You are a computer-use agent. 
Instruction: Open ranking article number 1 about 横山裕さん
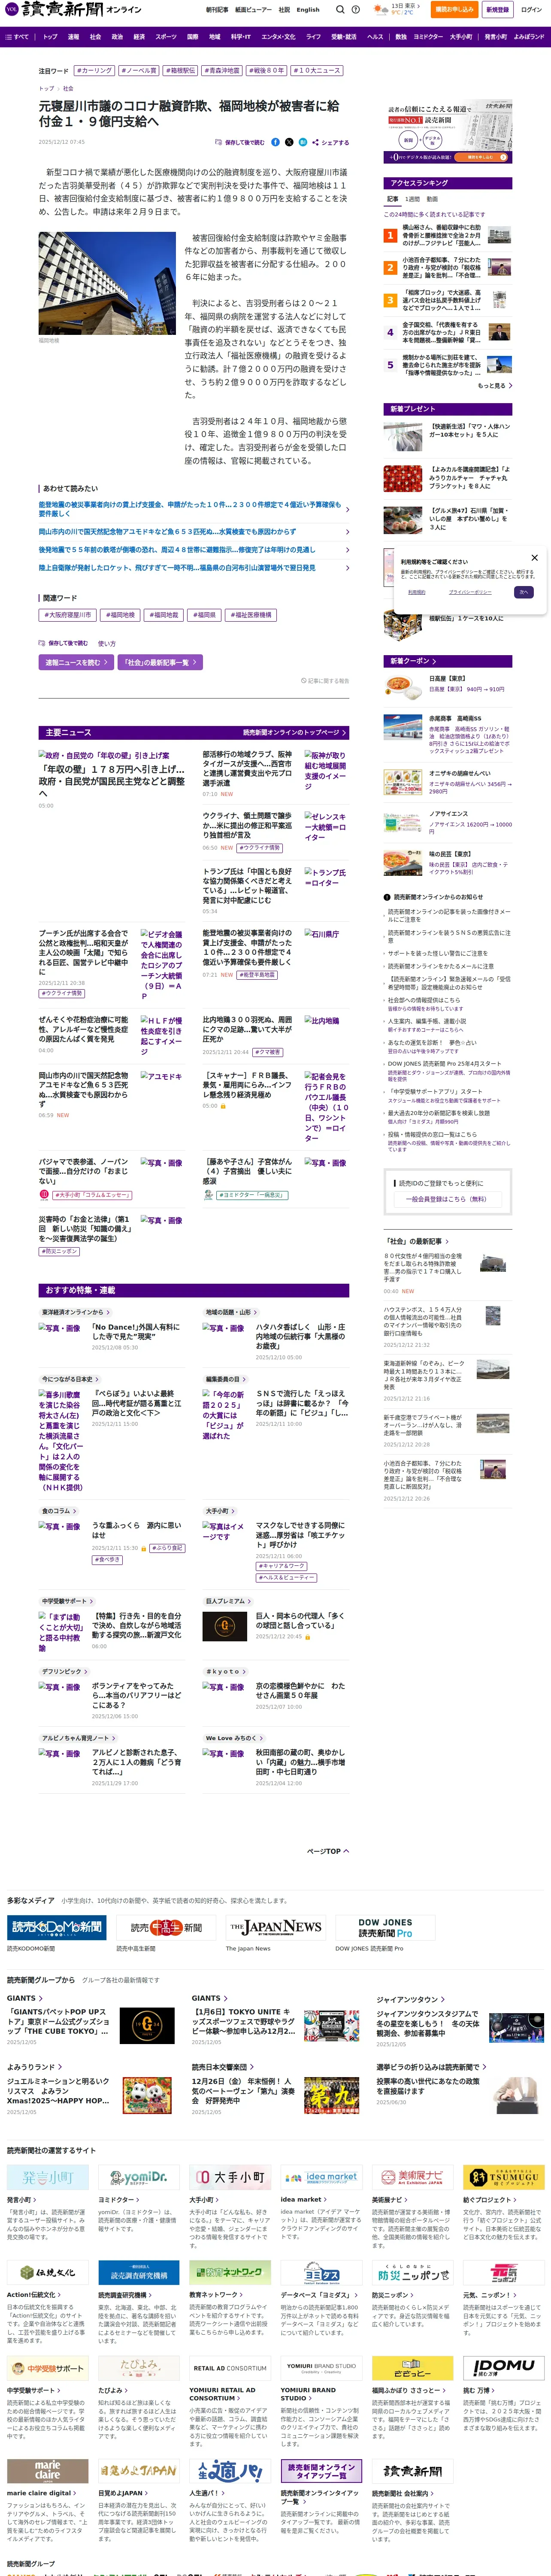point(442,235)
